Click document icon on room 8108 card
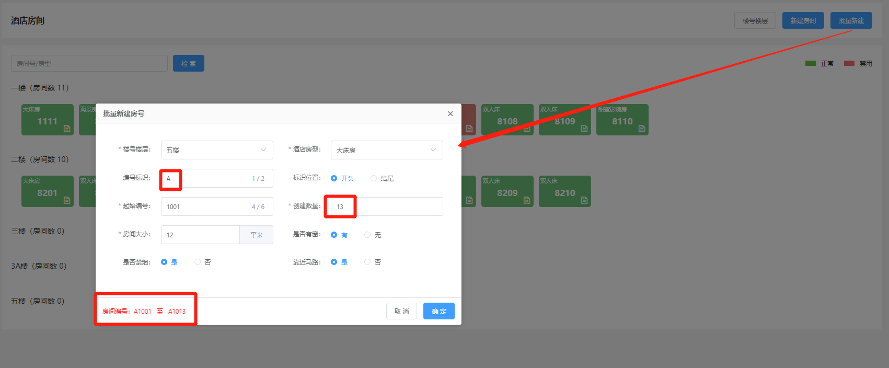Viewport: 889px width, 368px height. (x=527, y=129)
